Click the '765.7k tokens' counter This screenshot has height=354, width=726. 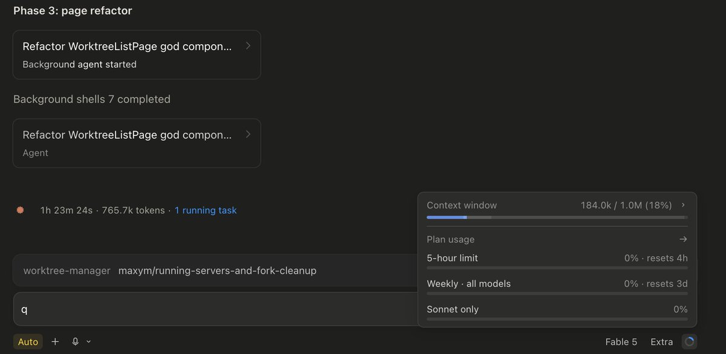[133, 210]
